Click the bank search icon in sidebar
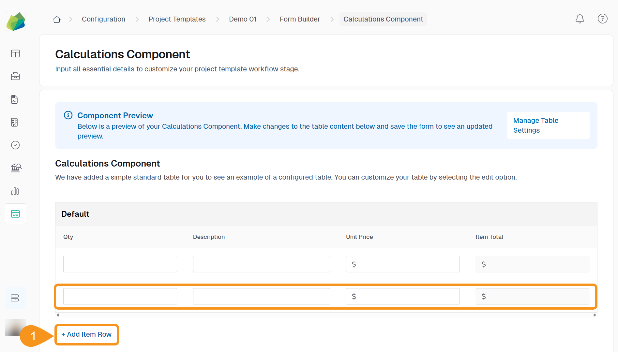Viewport: 618px width, 352px height. point(16,168)
